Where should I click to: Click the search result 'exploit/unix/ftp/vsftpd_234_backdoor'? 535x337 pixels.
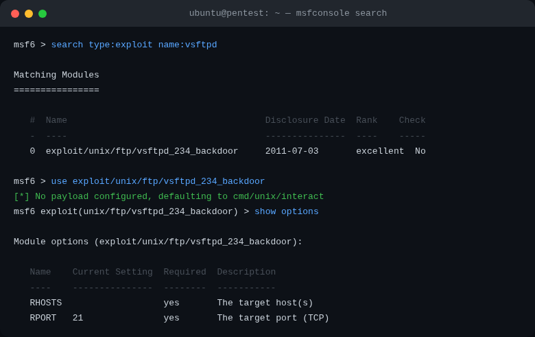point(142,151)
